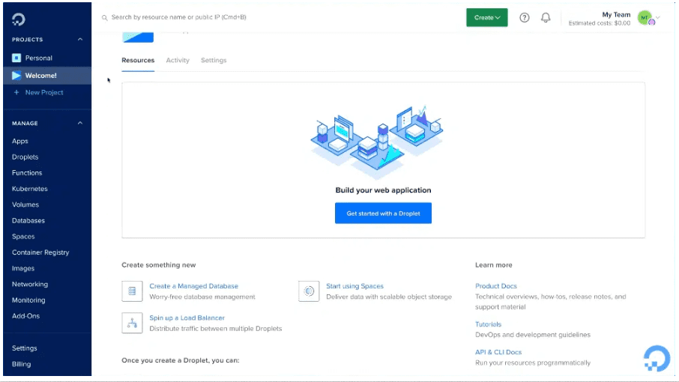Image resolution: width=679 pixels, height=382 pixels.
Task: Click the Spaces icon tile
Action: click(309, 291)
